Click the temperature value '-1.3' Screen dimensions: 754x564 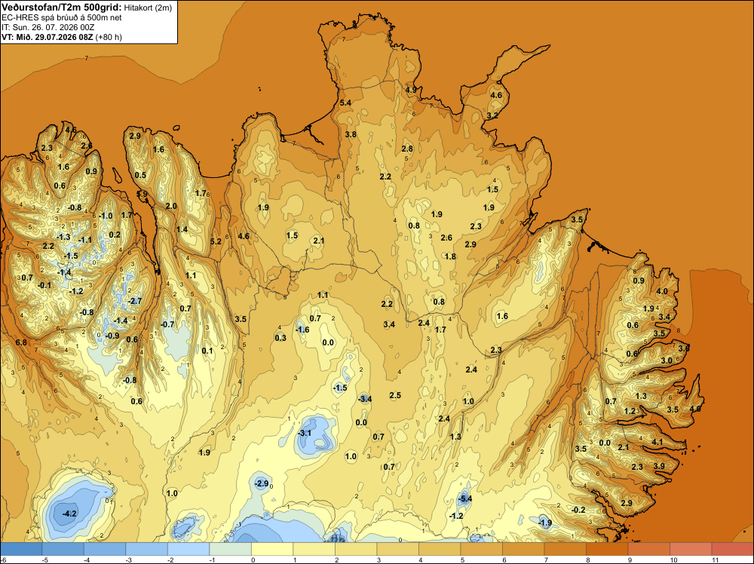coord(63,237)
